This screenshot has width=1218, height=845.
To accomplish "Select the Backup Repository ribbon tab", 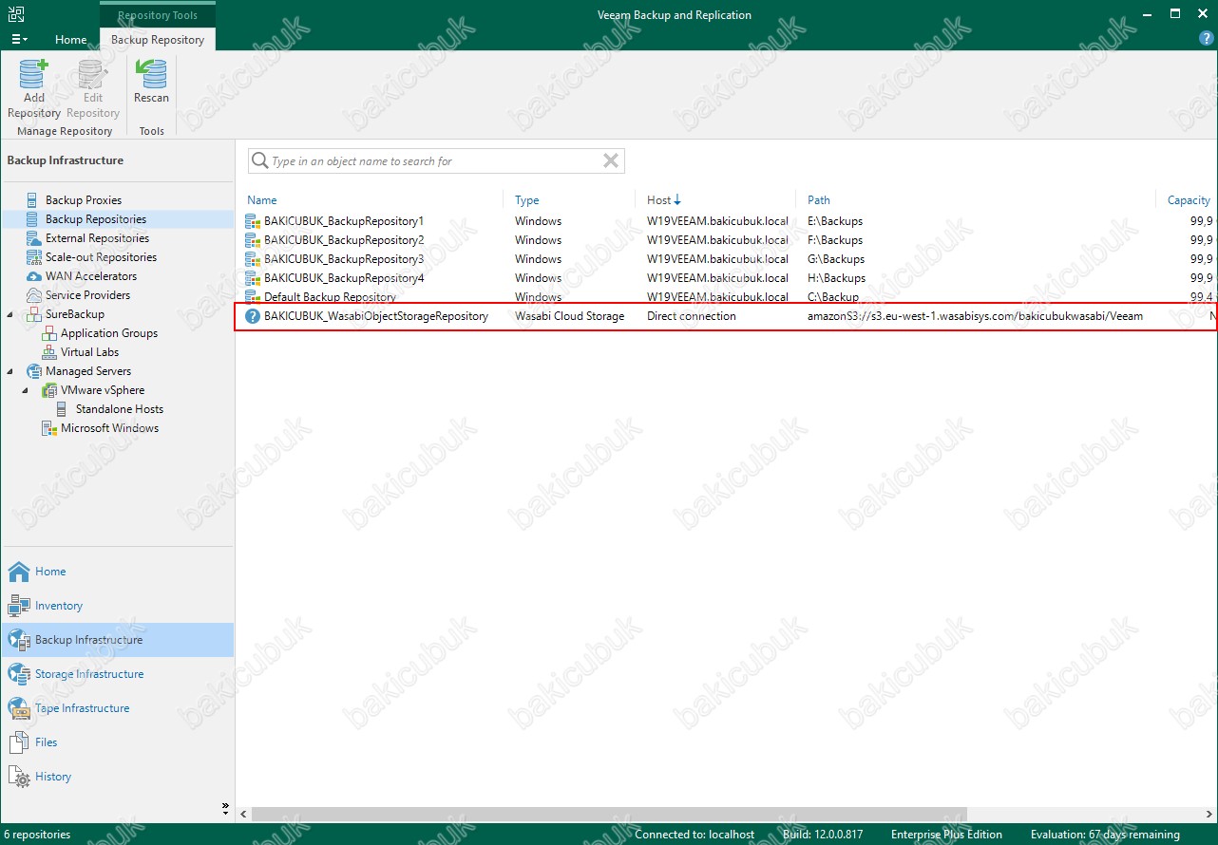I will pyautogui.click(x=158, y=40).
